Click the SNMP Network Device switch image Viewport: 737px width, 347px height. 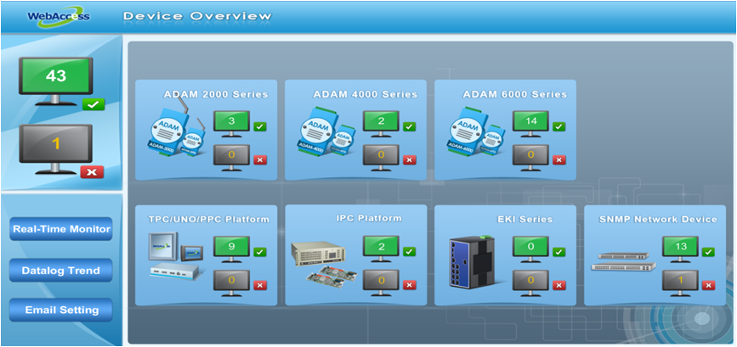(623, 261)
